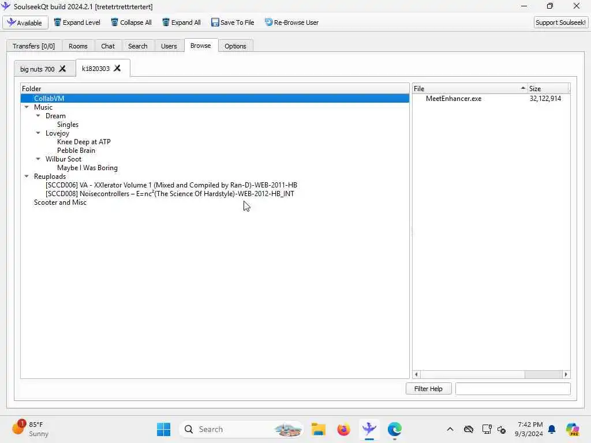
Task: Focus the filter text input field
Action: [x=513, y=389]
